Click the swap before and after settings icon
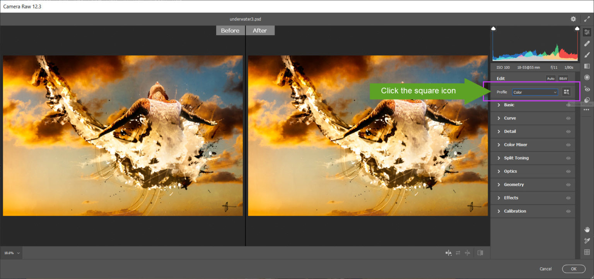The height and width of the screenshot is (279, 594). click(x=458, y=253)
